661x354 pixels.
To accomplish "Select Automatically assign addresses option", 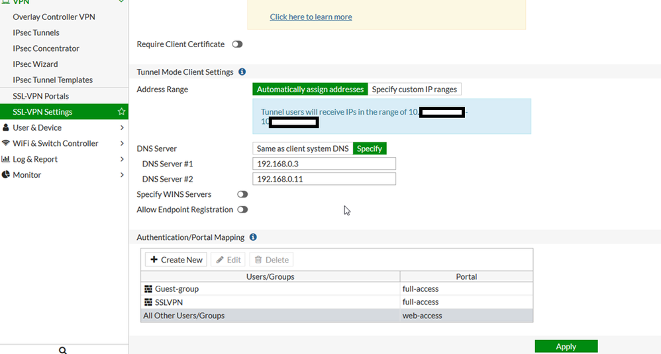I will (310, 89).
